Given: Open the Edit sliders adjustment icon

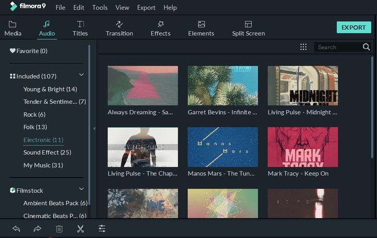Looking at the screenshot, I should coord(102,229).
